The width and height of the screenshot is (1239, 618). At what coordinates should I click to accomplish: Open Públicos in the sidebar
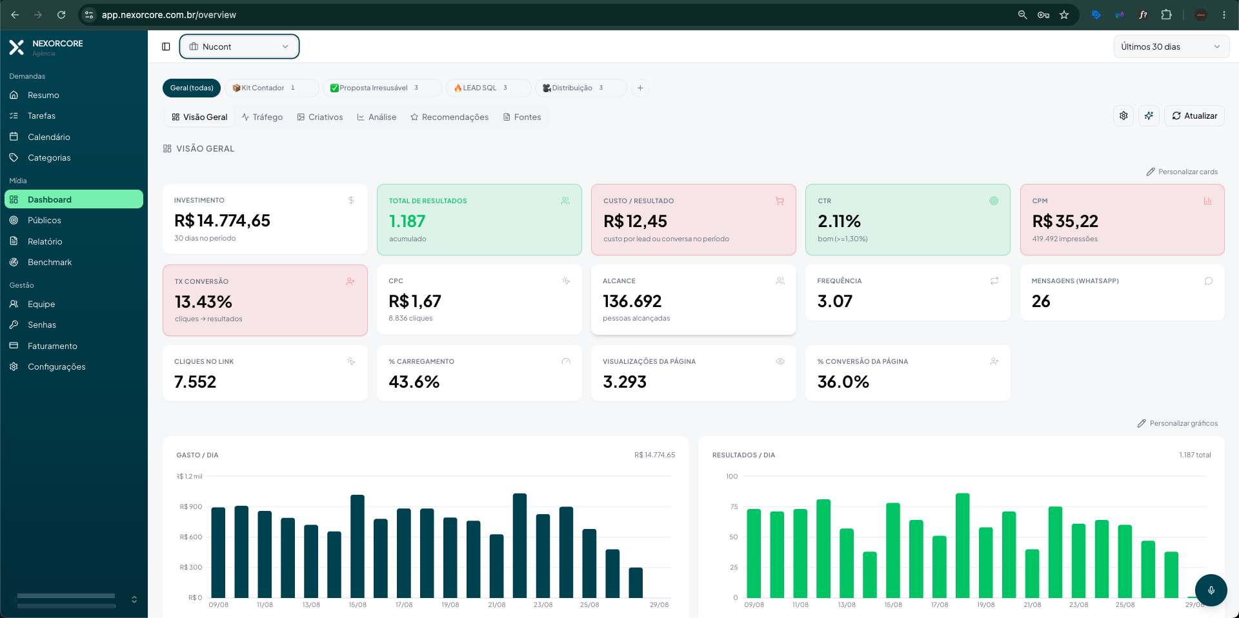click(x=74, y=220)
